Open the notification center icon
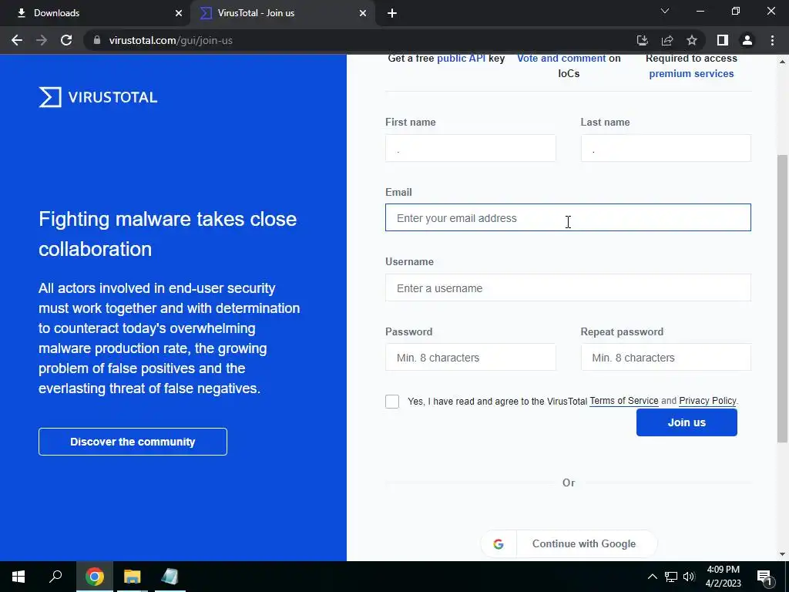The width and height of the screenshot is (789, 592). click(765, 577)
